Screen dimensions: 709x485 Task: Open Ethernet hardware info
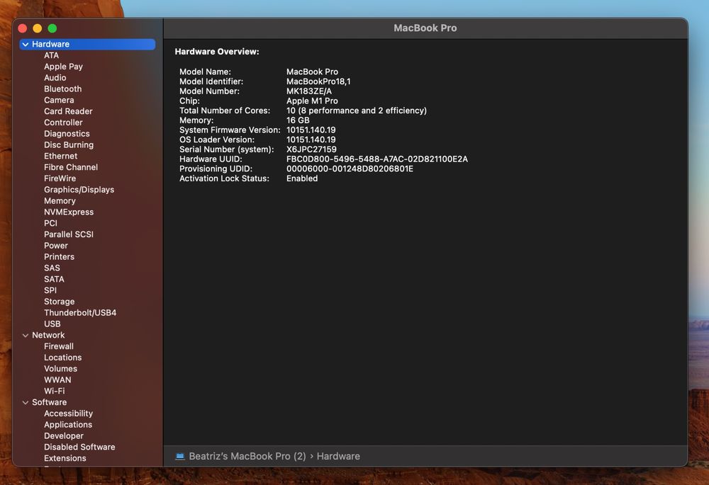(60, 156)
